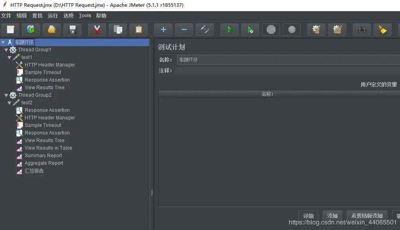Screen dimensions: 400x230
Task: Click the Copy toolbar icon
Action: 118,29
